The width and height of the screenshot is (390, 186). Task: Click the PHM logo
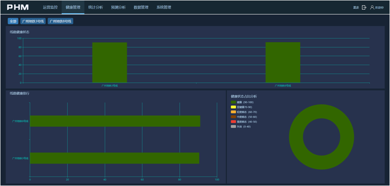coord(18,7)
